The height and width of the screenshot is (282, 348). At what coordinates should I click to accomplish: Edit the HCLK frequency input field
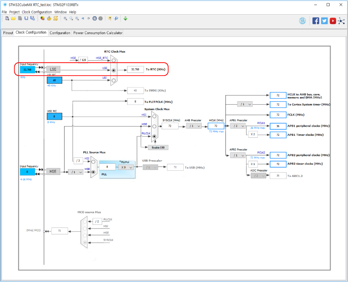point(215,125)
